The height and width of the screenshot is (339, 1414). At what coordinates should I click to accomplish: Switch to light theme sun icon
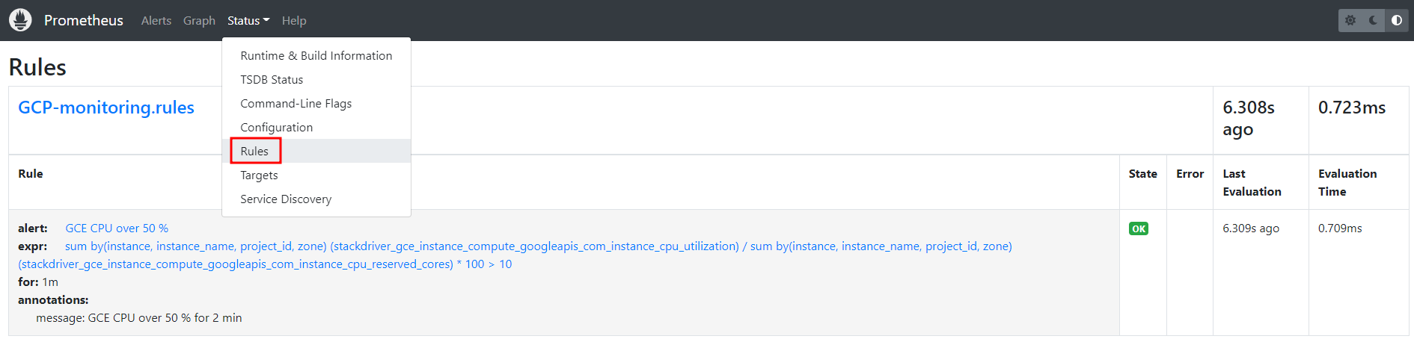(1350, 20)
